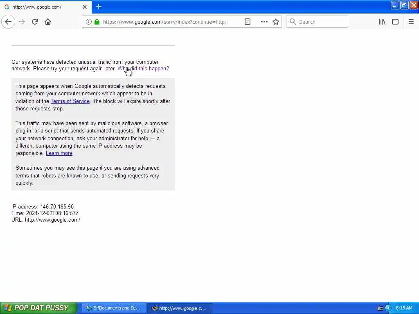Close the google.com tab

[x=85, y=7]
